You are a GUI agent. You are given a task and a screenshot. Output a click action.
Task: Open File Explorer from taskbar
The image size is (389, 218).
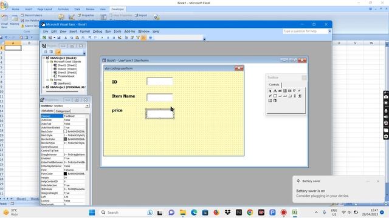coord(183,213)
